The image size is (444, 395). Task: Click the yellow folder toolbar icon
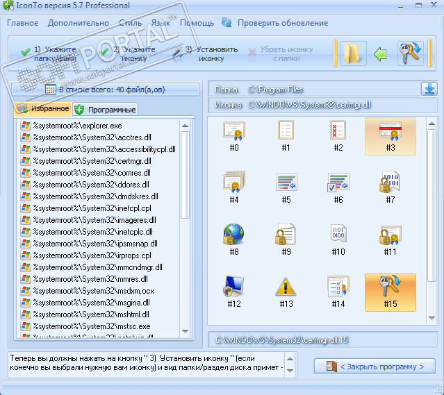coord(354,53)
